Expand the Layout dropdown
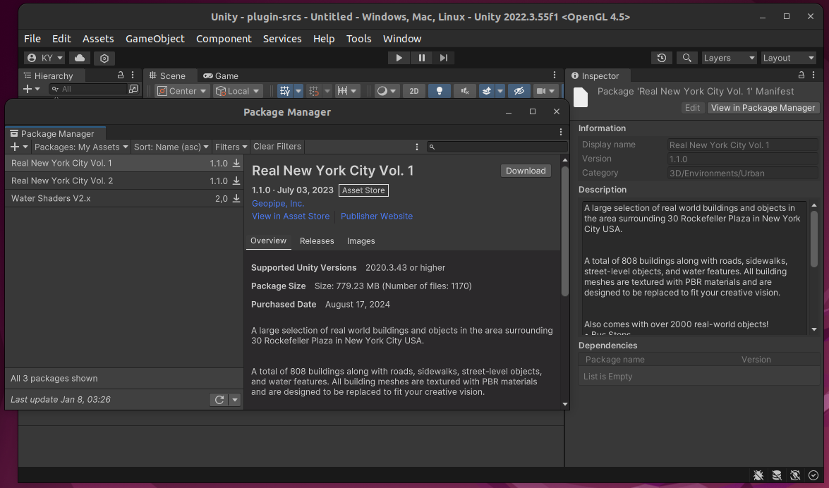Screen dimensions: 829x488 788,58
